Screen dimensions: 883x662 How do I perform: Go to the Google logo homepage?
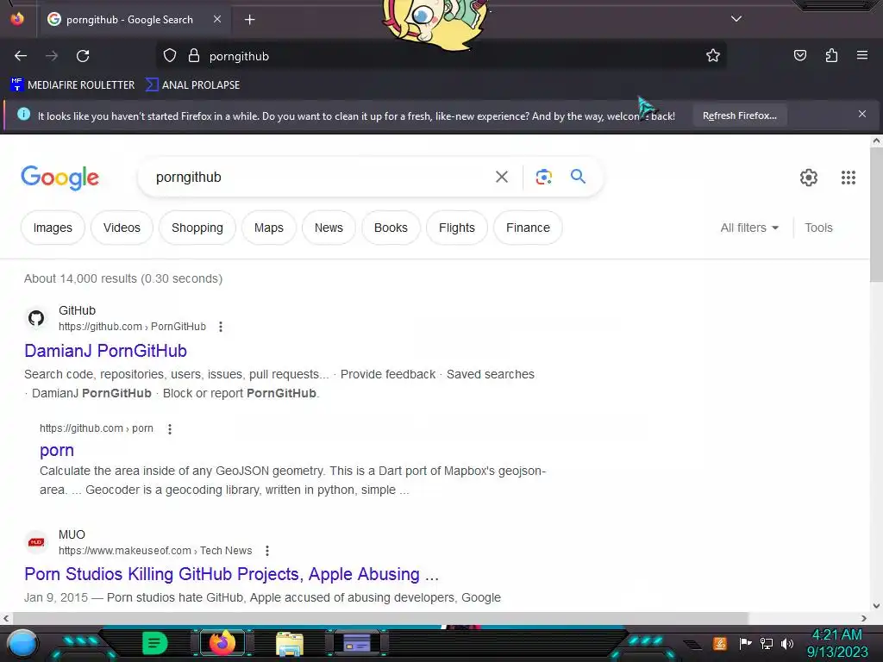59,178
